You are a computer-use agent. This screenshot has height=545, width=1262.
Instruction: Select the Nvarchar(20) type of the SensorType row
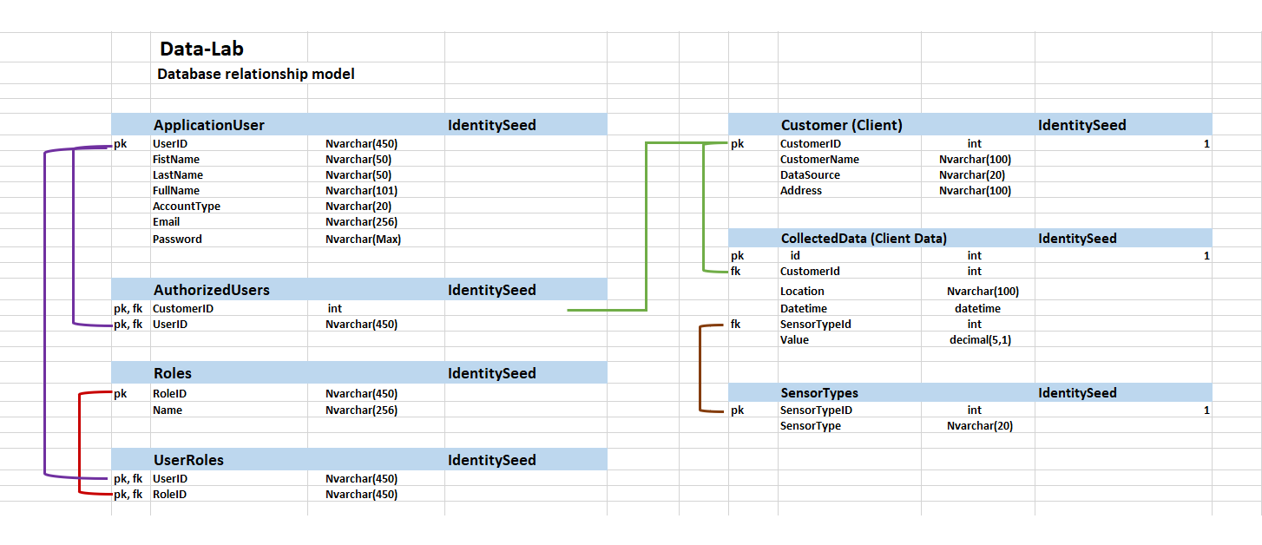pyautogui.click(x=980, y=426)
